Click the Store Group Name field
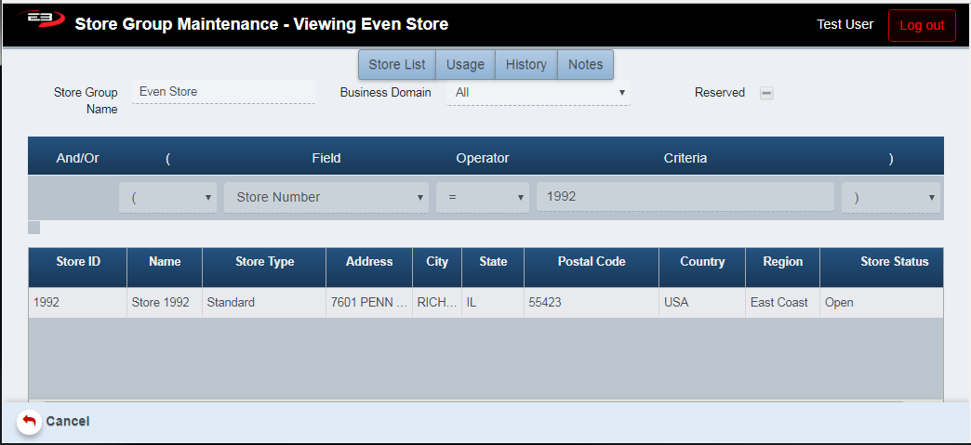 pos(223,92)
